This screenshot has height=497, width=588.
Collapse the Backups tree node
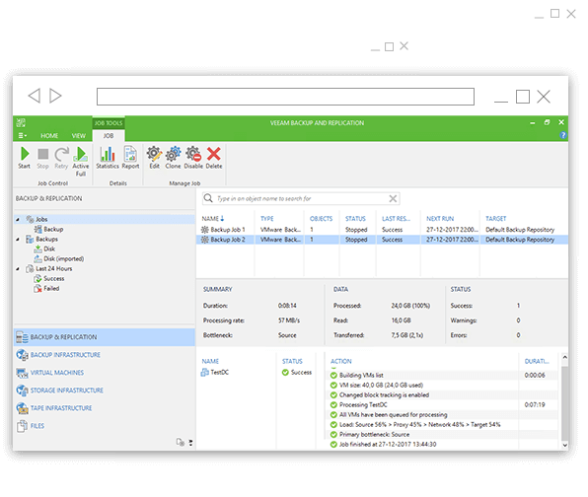[18, 239]
